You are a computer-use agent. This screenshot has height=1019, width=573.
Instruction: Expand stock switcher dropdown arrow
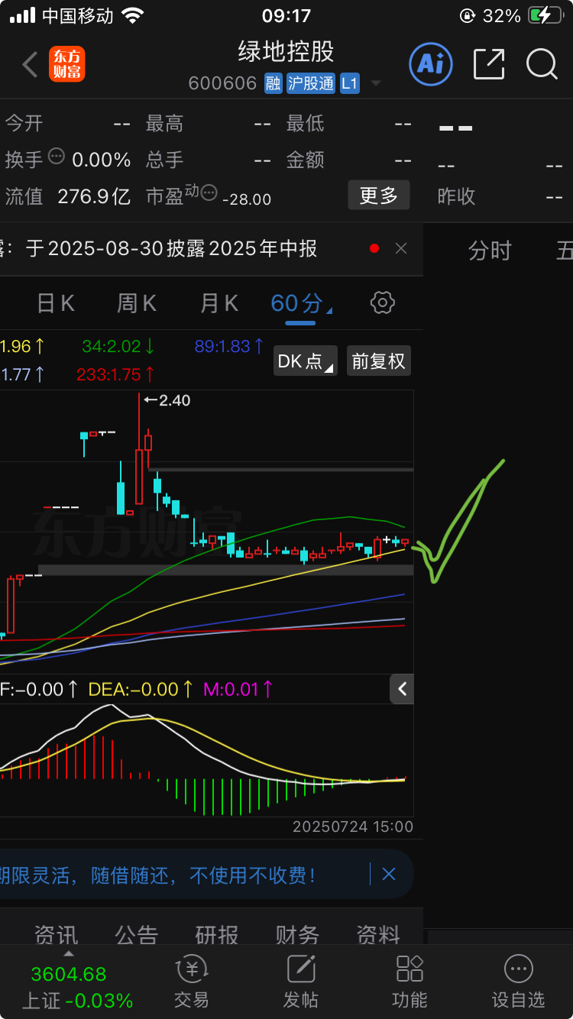click(375, 84)
